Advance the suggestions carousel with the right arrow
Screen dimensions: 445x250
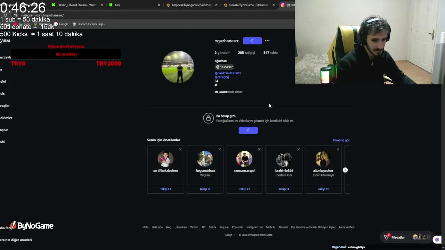tap(345, 170)
